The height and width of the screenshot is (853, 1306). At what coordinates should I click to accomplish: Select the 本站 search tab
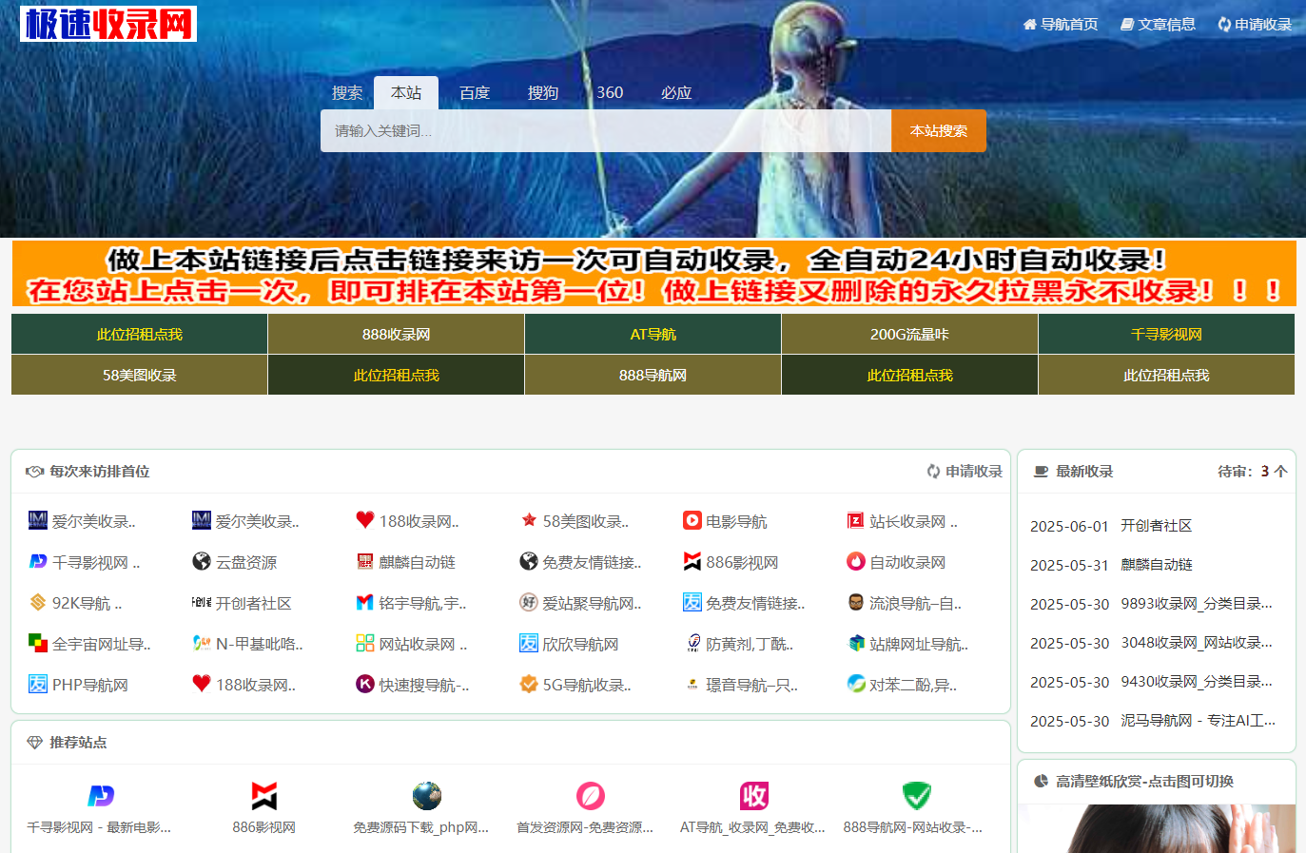[406, 93]
